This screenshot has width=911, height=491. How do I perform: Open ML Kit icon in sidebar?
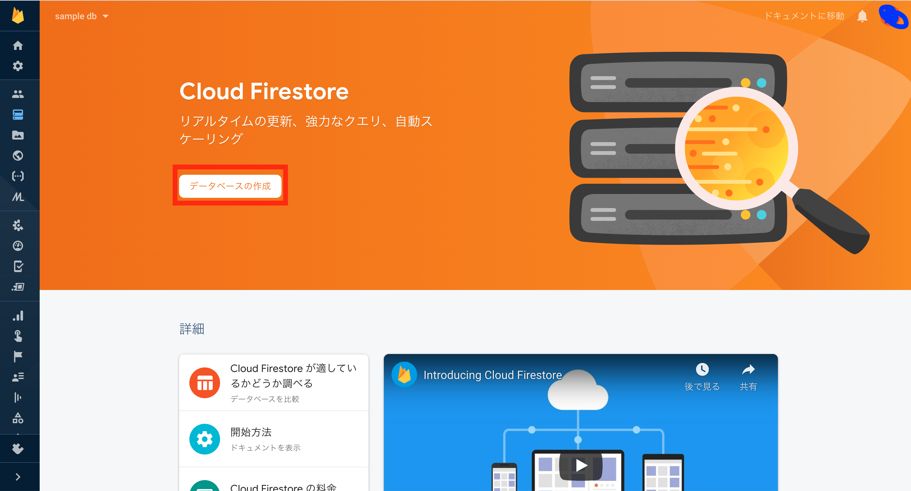click(x=18, y=197)
